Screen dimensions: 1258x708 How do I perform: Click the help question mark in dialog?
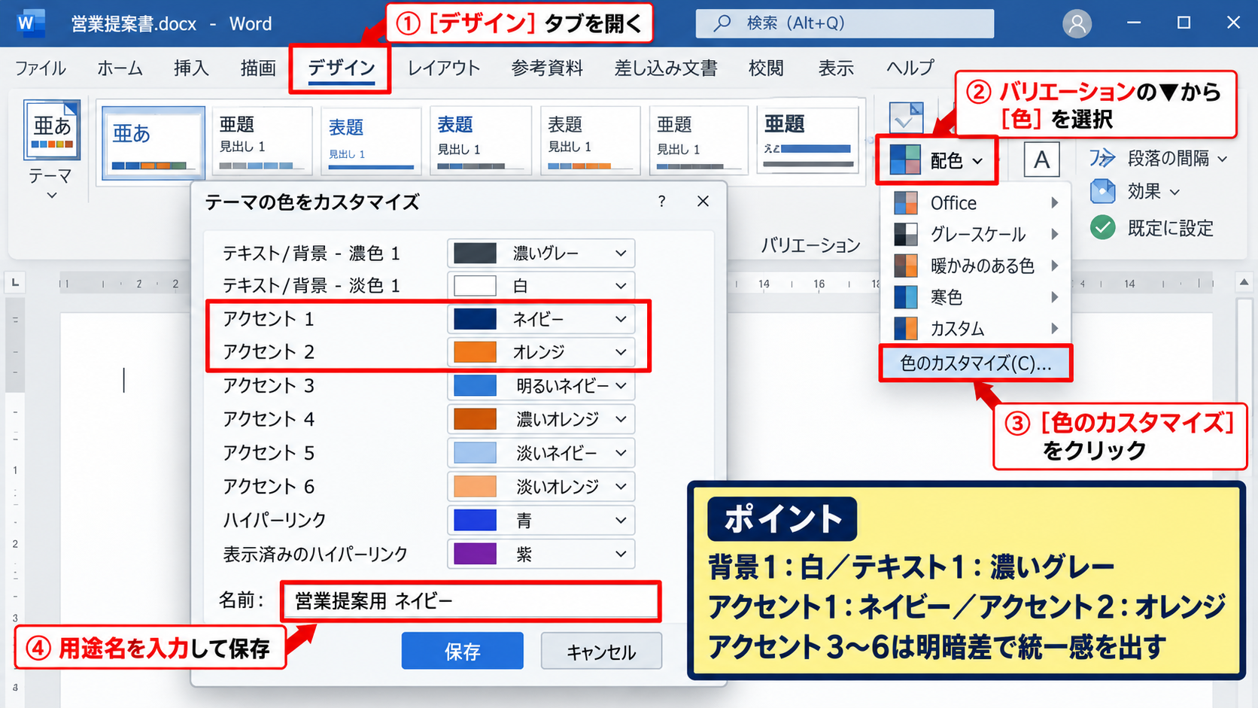click(x=661, y=202)
